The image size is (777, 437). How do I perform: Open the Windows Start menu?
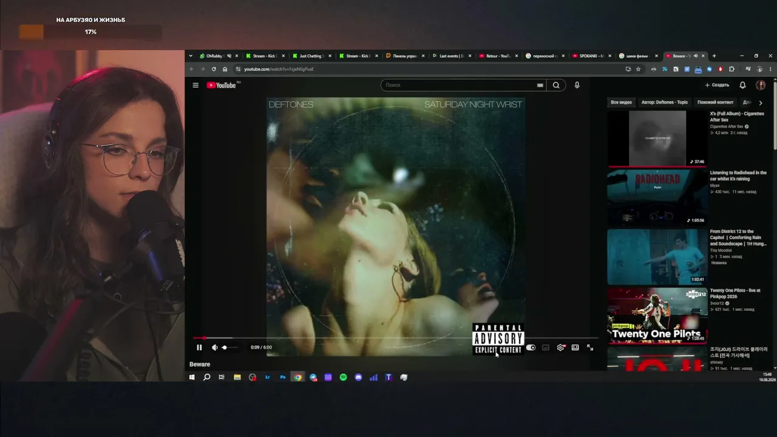coord(192,378)
